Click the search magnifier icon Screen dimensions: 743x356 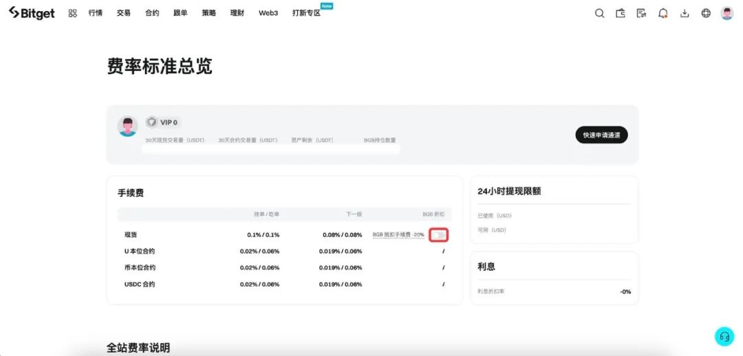click(x=599, y=13)
